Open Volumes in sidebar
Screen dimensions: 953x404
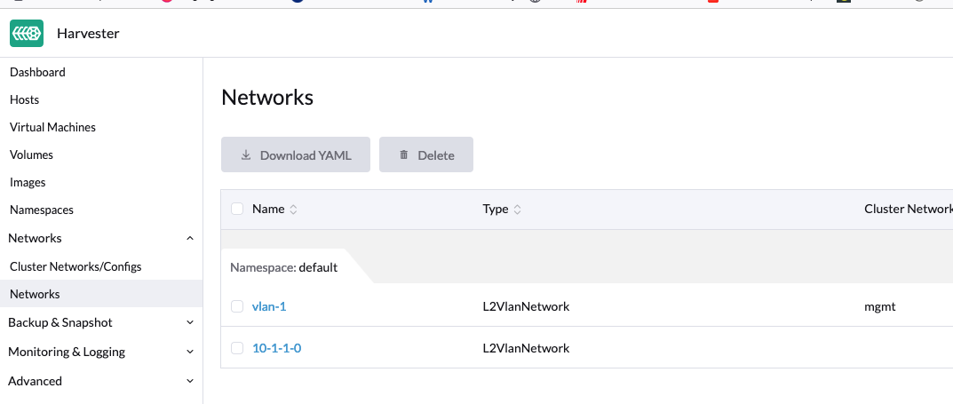(32, 154)
